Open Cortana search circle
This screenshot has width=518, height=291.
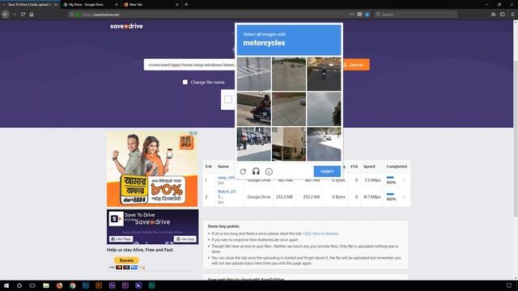tap(19, 285)
